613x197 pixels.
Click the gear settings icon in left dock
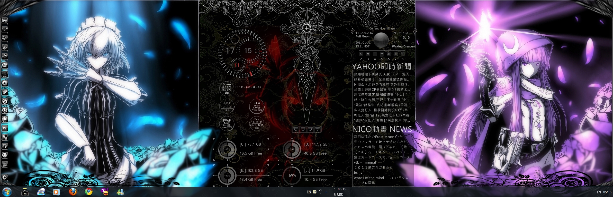click(5, 177)
